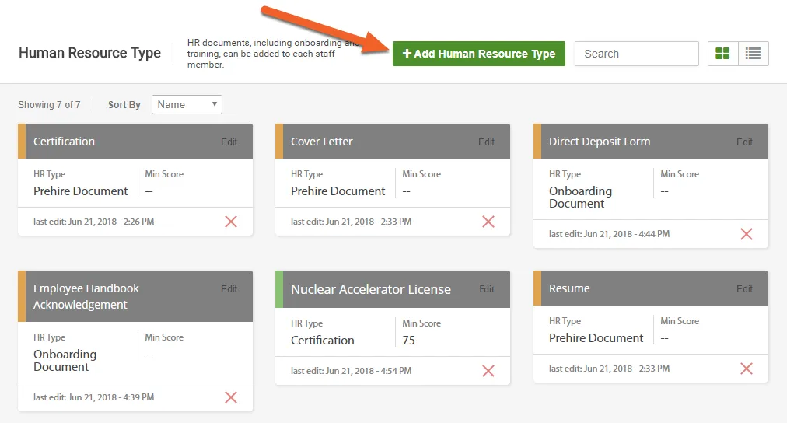Select the Employee Handbook Acknowledgement title
Image resolution: width=787 pixels, height=423 pixels.
[86, 296]
